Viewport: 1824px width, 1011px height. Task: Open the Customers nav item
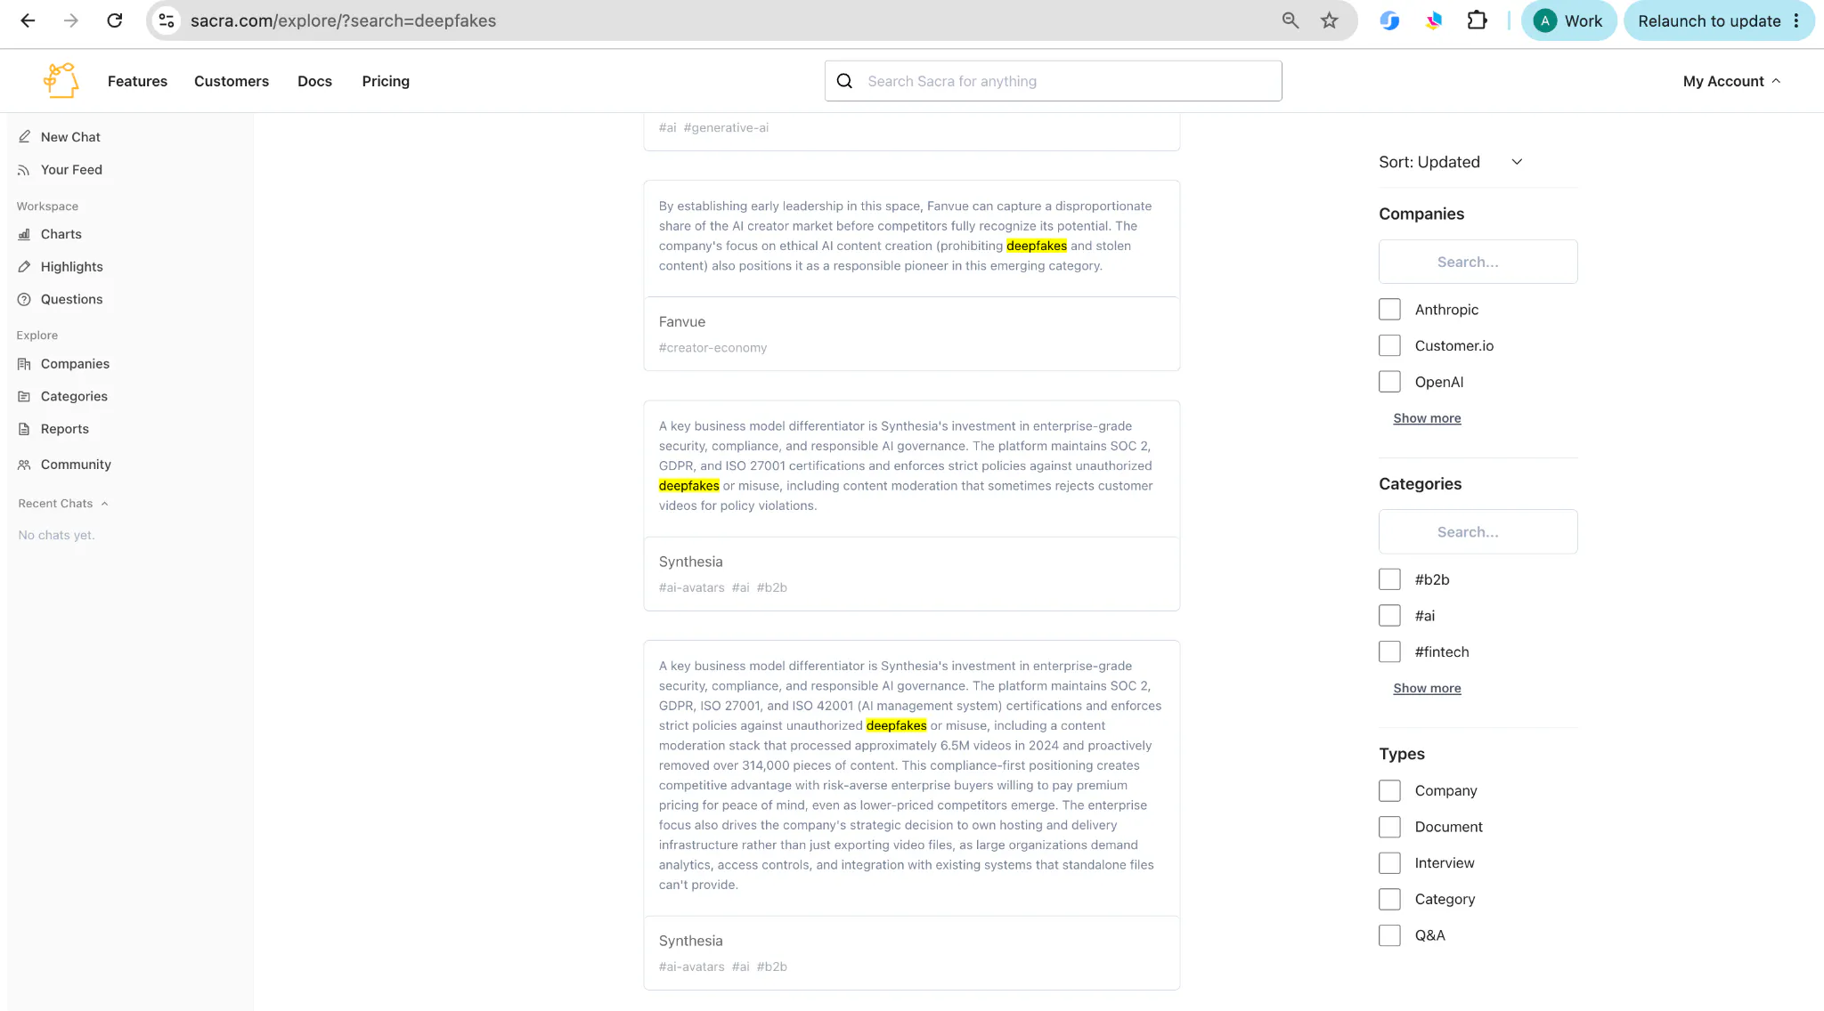coord(232,81)
